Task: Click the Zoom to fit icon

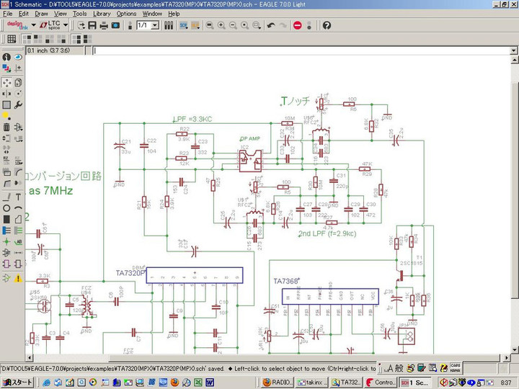Action: (209, 25)
